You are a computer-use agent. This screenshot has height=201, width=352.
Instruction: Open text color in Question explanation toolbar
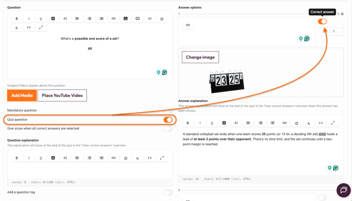pyautogui.click(x=53, y=158)
